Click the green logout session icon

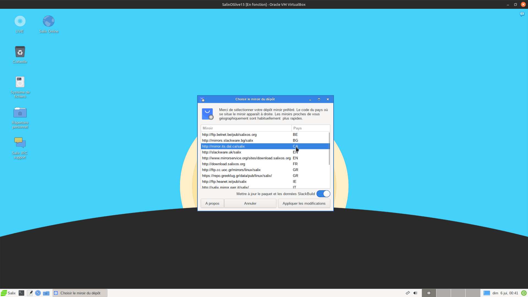tap(524, 293)
